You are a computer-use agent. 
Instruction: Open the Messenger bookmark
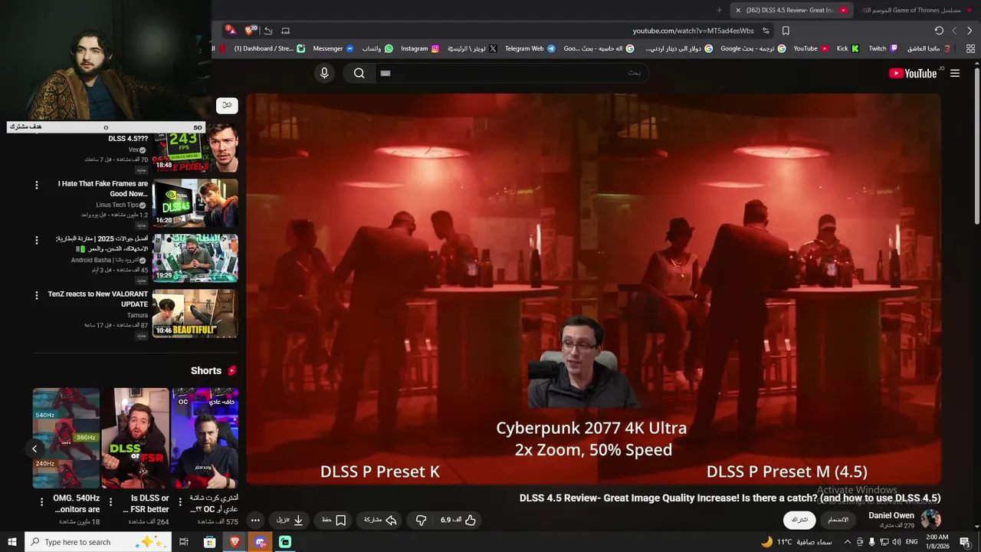tap(333, 48)
